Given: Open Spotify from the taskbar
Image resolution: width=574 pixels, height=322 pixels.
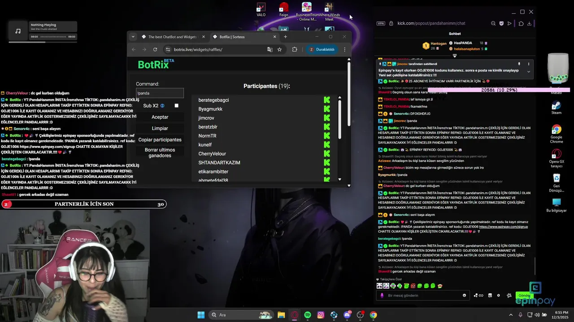Looking at the screenshot, I should (308, 315).
